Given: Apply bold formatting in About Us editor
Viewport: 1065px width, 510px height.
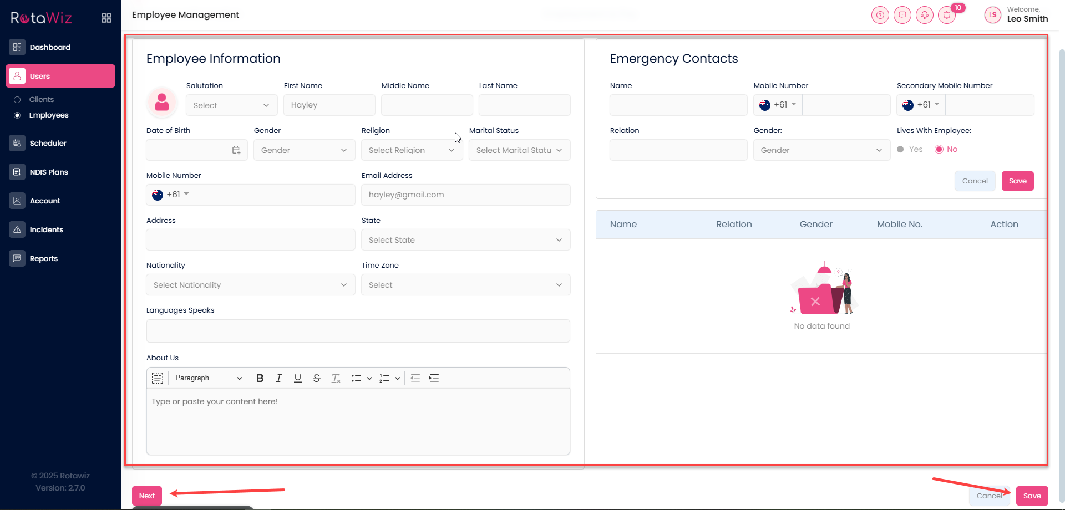Looking at the screenshot, I should (260, 378).
